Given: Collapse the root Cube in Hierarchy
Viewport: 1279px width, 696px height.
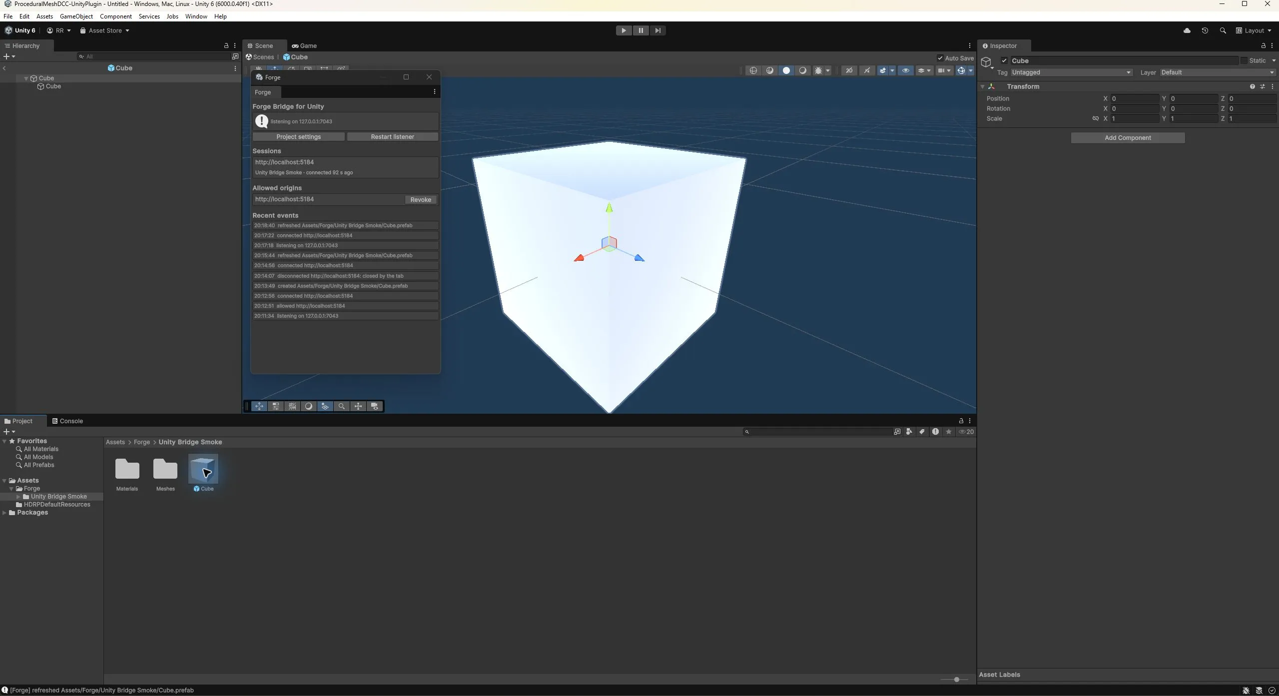Looking at the screenshot, I should tap(26, 78).
